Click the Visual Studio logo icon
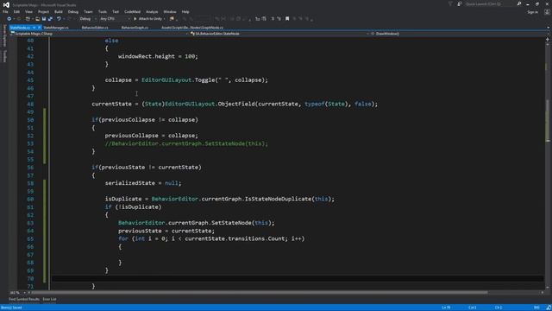The image size is (552, 311). point(6,4)
